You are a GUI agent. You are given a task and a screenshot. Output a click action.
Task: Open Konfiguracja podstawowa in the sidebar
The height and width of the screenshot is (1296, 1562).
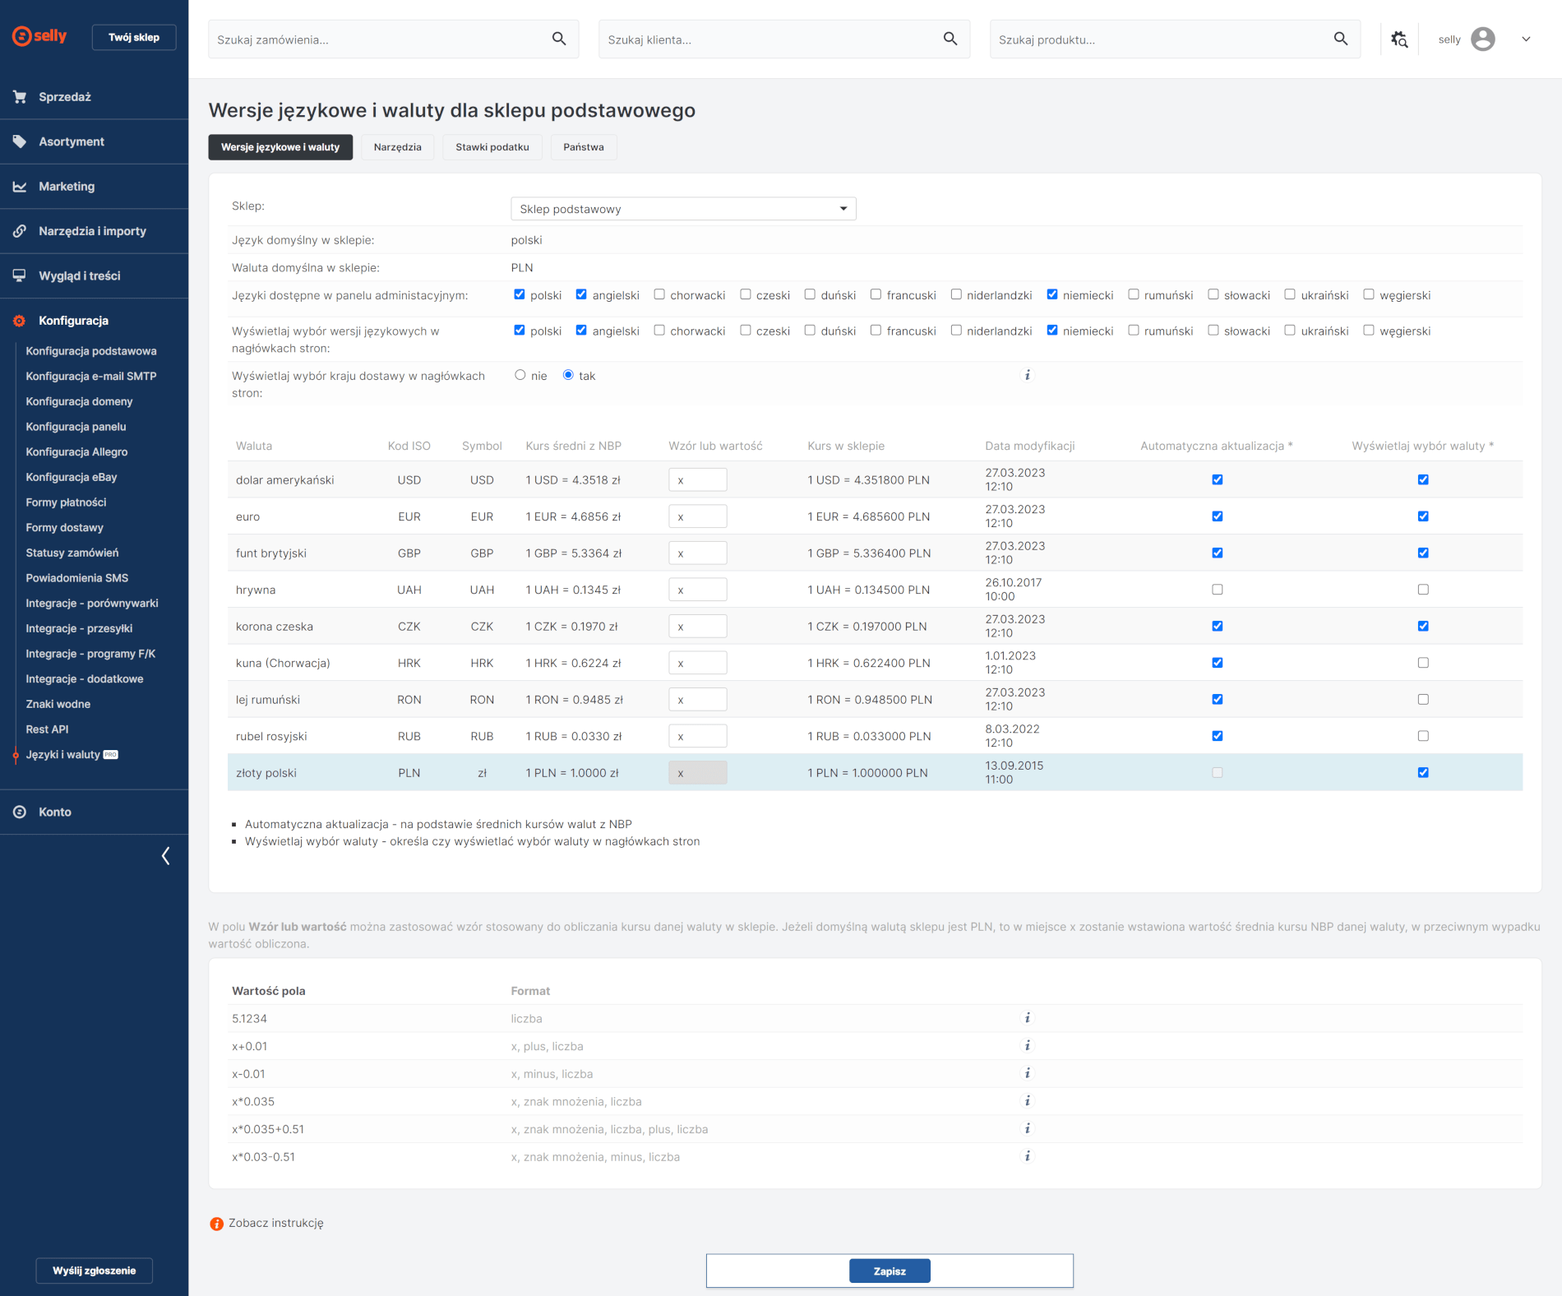pos(91,351)
